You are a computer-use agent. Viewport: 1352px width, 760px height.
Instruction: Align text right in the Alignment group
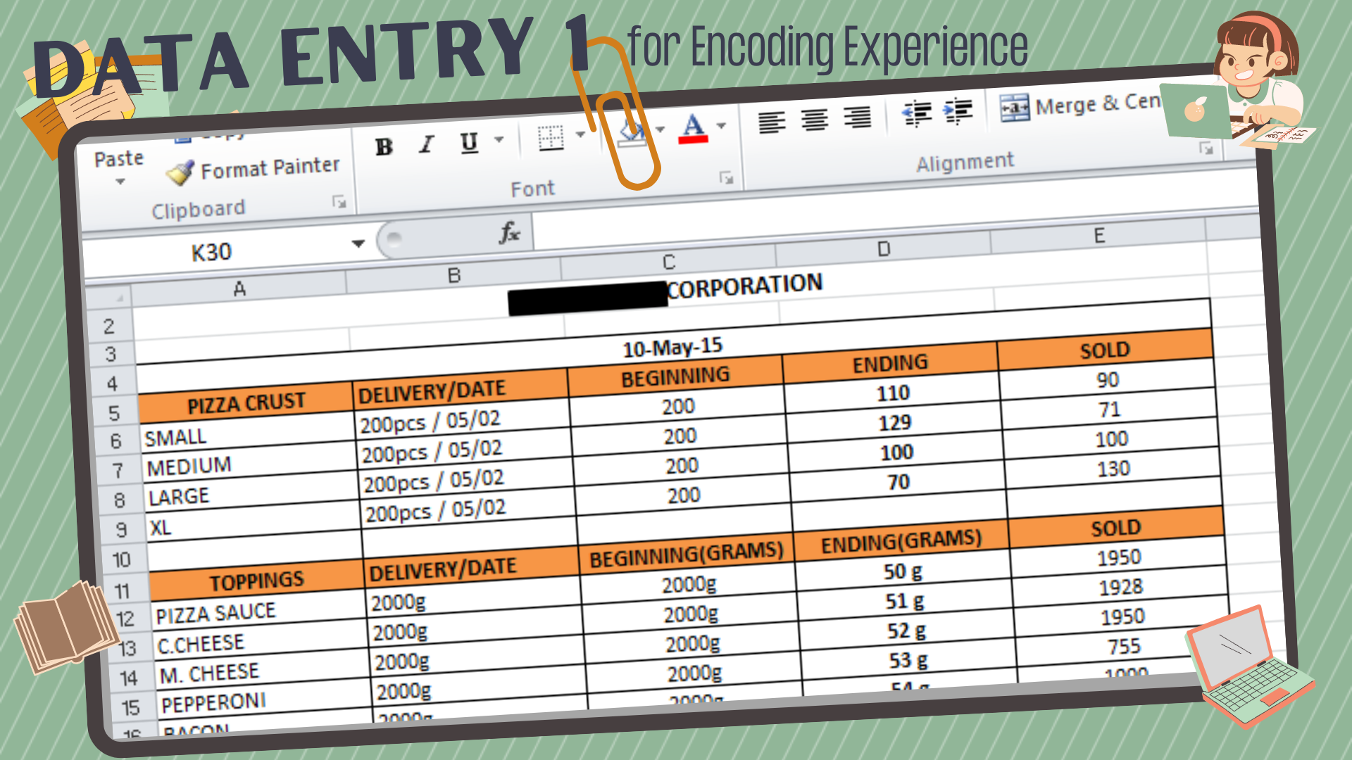click(x=858, y=118)
